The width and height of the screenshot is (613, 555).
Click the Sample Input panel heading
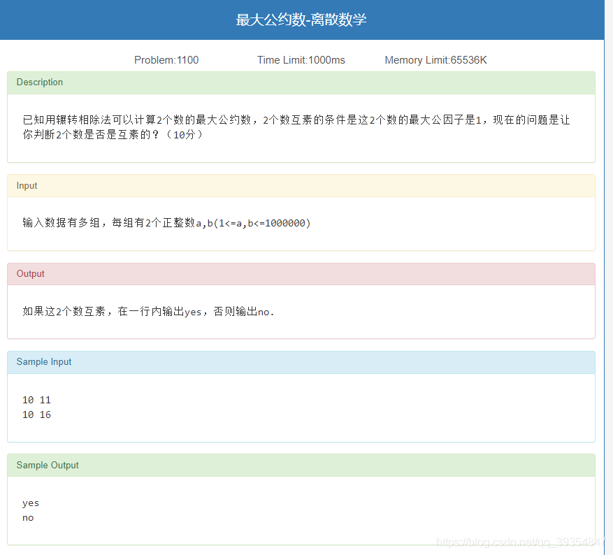pos(301,362)
